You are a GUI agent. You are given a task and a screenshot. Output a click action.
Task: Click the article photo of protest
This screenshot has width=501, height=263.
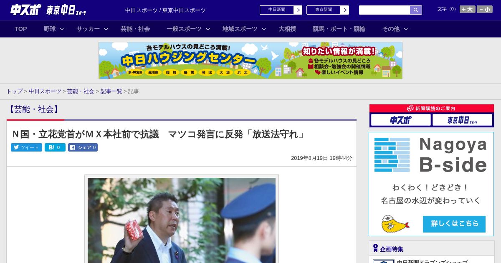click(x=182, y=220)
